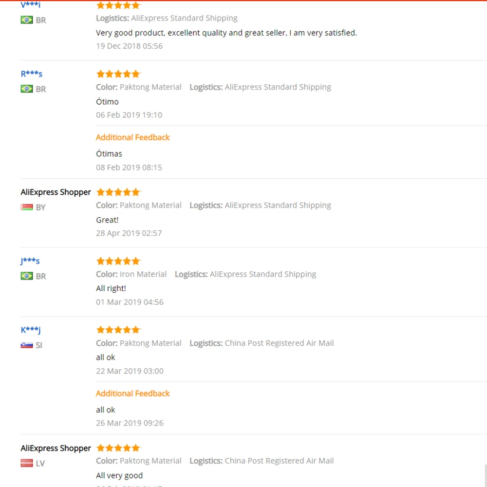Click the review text 'All very good'
This screenshot has height=487, width=487.
click(119, 475)
